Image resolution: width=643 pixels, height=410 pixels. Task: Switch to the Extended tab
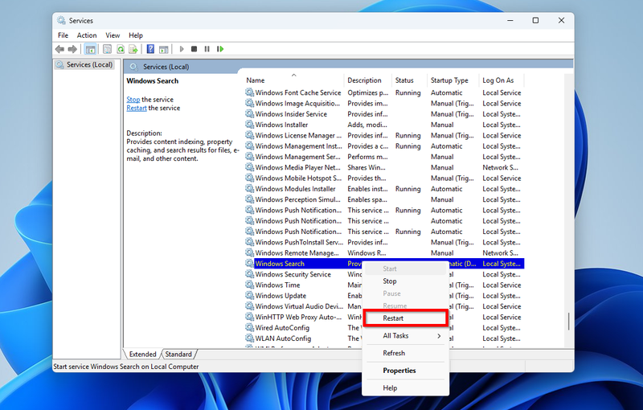(x=142, y=355)
